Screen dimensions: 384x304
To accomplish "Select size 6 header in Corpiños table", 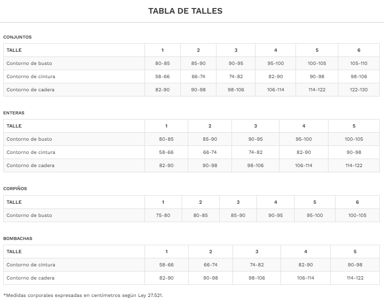I will (x=357, y=202).
